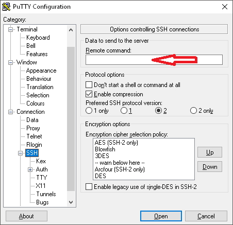Open the Behaviour settings category
Image resolution: width=233 pixels, height=225 pixels.
click(39, 79)
